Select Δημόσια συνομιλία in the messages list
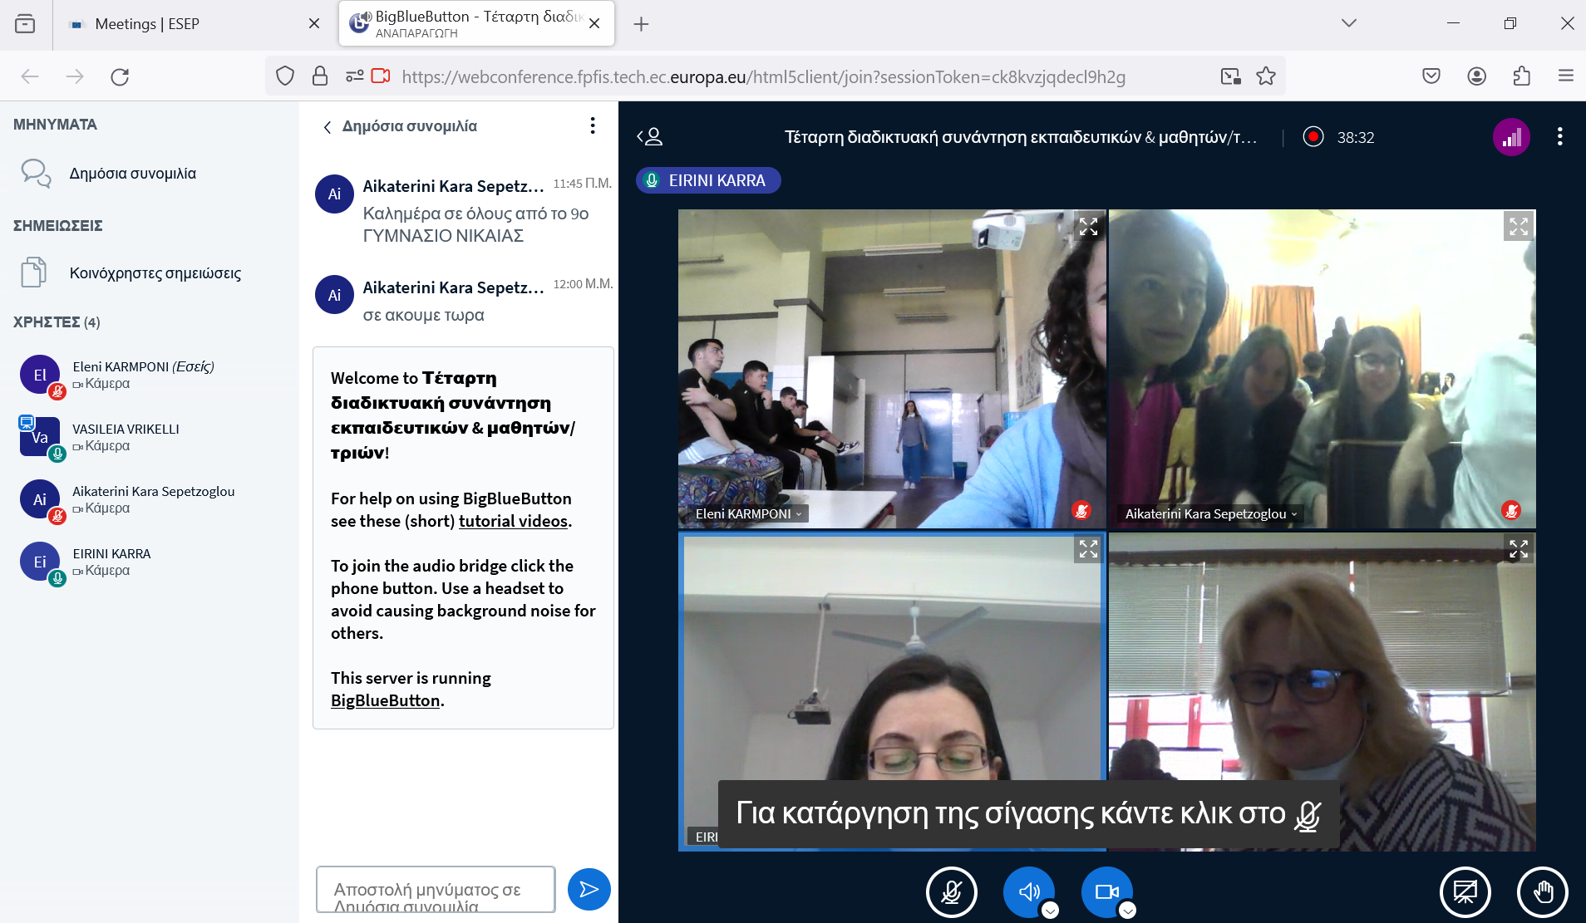The width and height of the screenshot is (1586, 923). pyautogui.click(x=132, y=174)
